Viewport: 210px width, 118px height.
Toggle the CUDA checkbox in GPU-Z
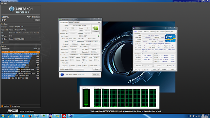(76, 66)
